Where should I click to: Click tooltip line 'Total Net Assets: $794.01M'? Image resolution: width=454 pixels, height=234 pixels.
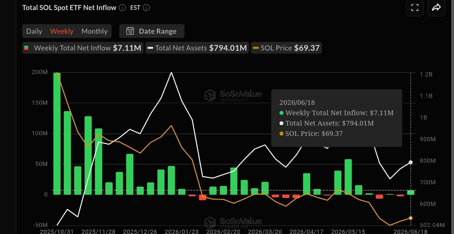(327, 123)
